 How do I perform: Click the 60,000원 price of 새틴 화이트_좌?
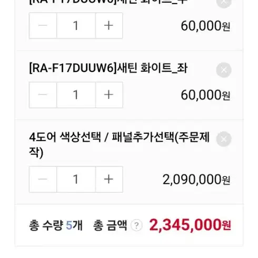pos(205,95)
